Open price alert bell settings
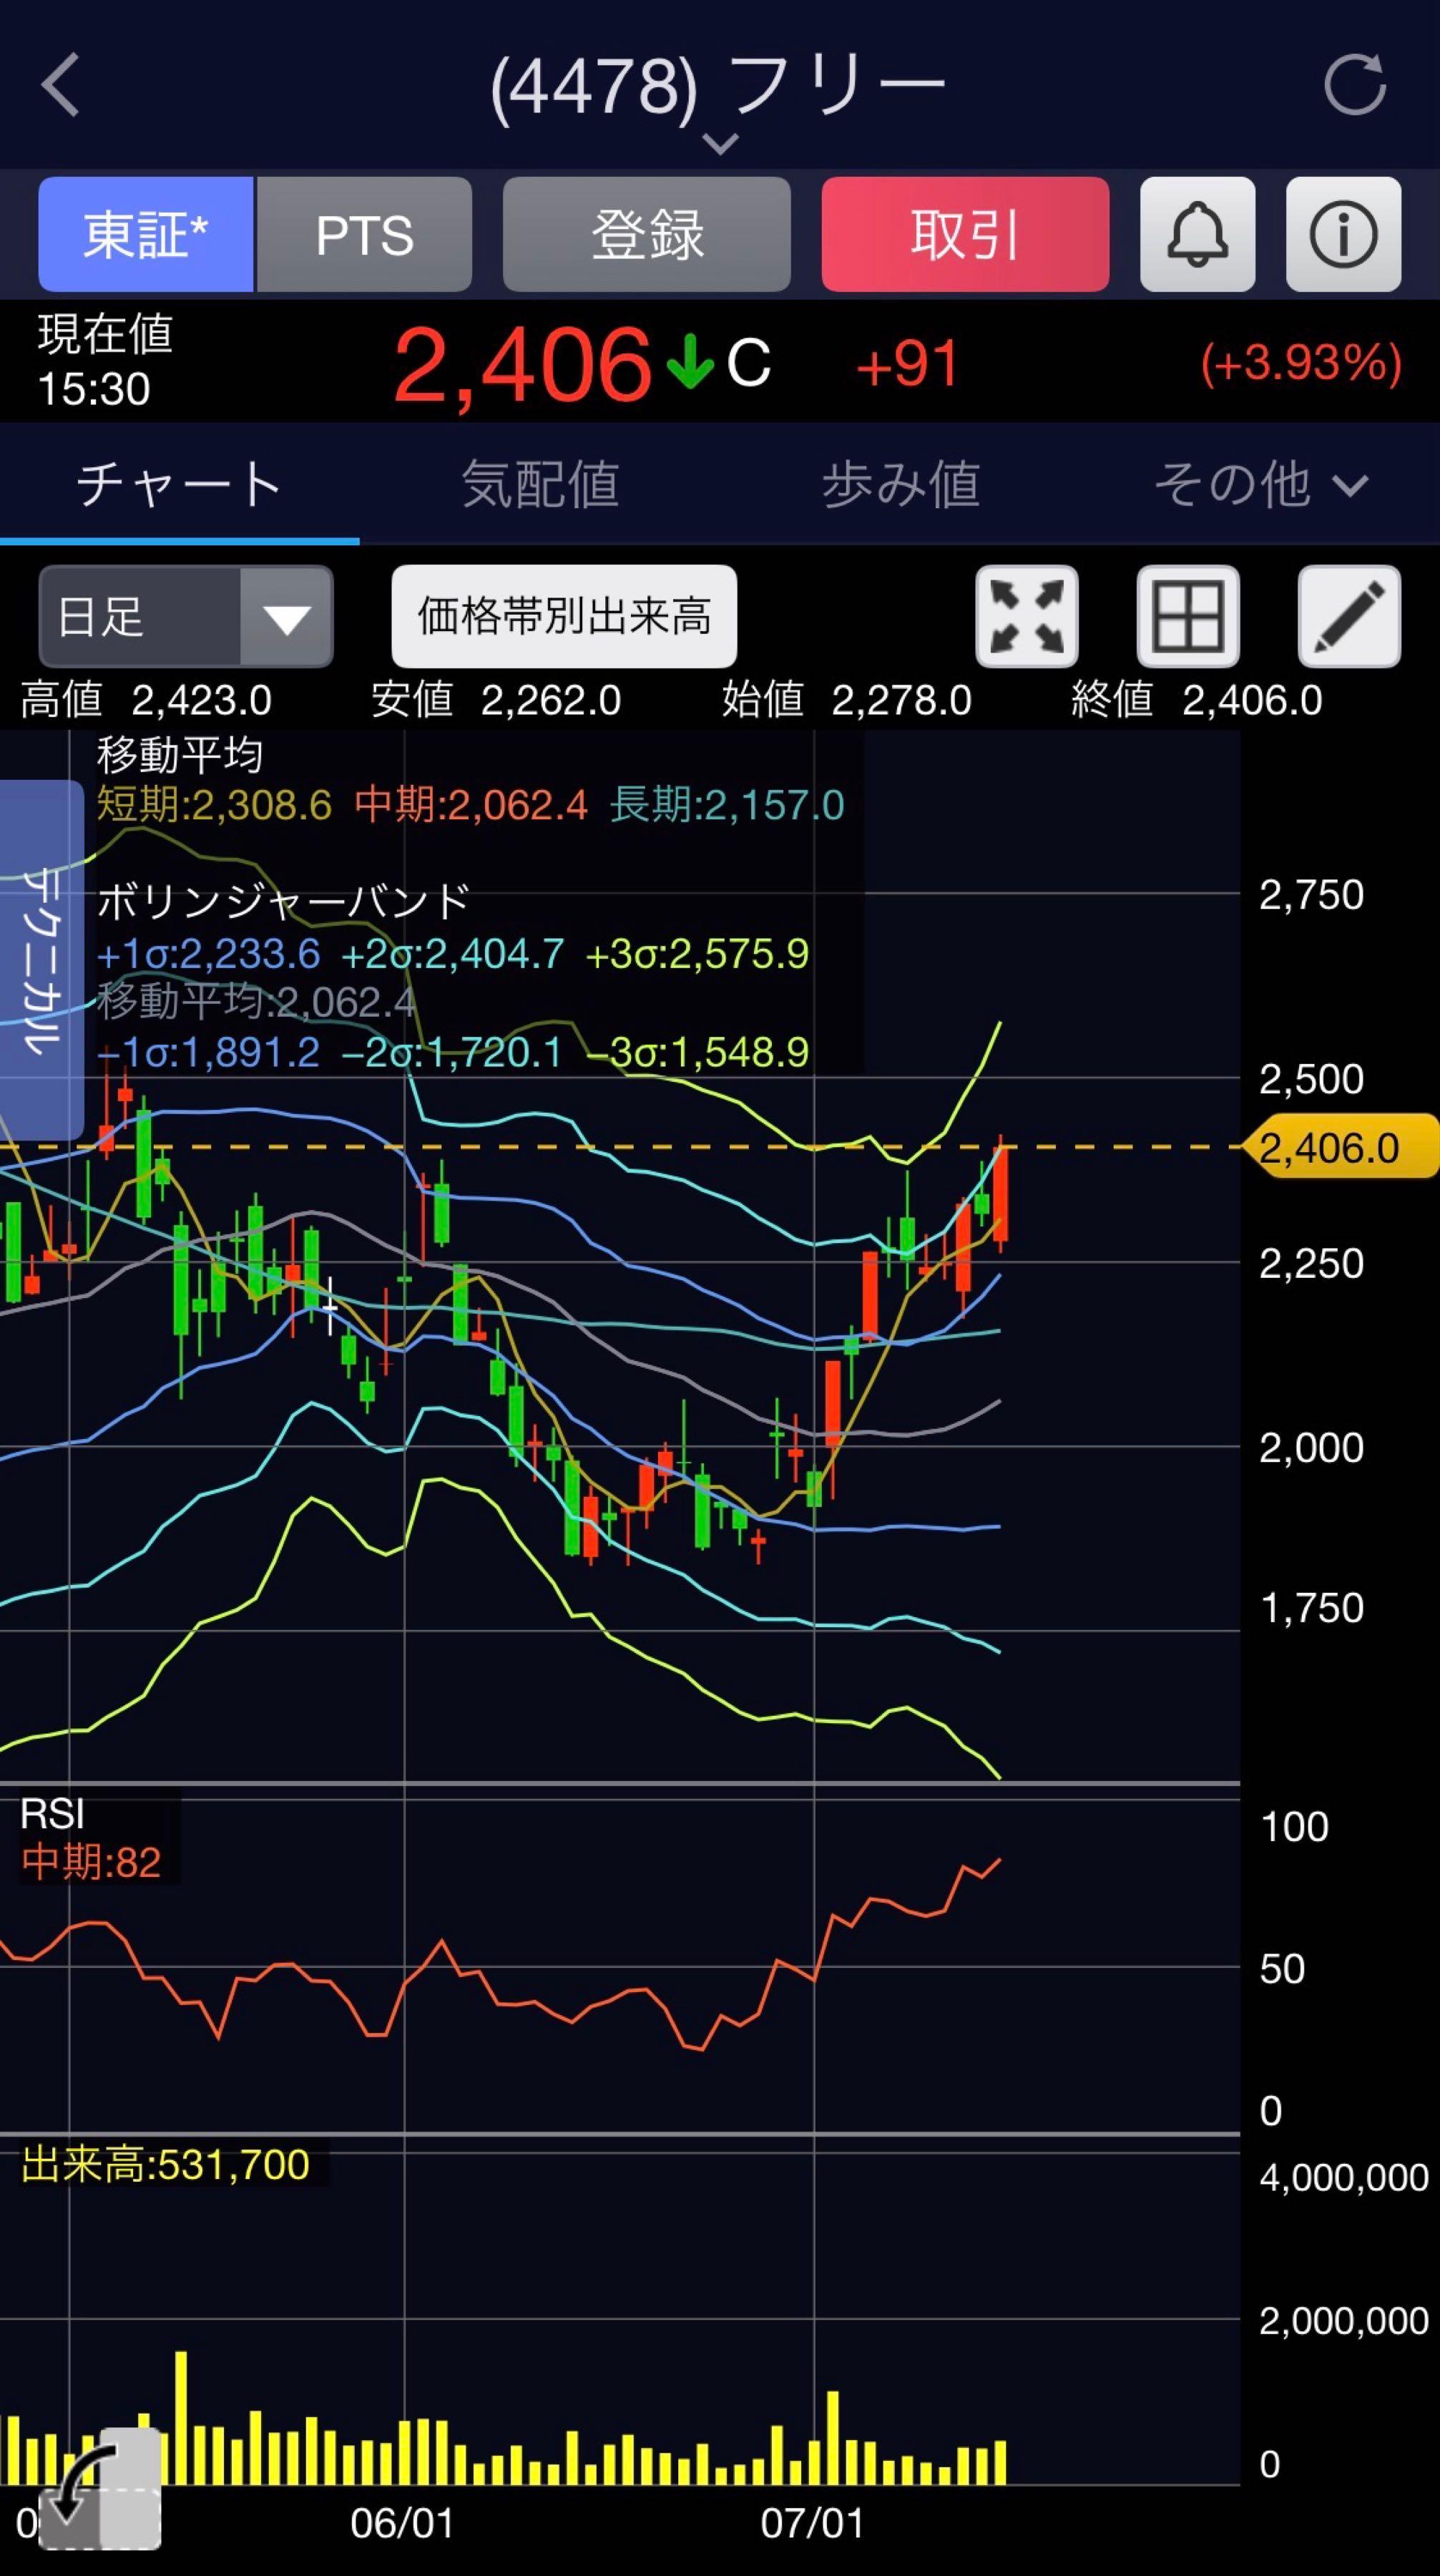Image resolution: width=1440 pixels, height=2576 pixels. [x=1197, y=234]
